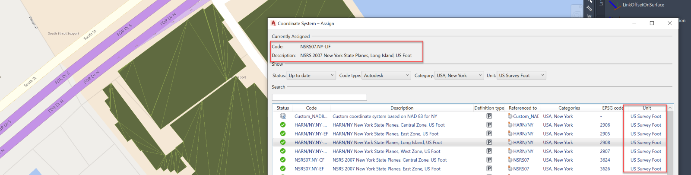Open the Status dropdown showing Up to date
This screenshot has width=691, height=175.
pos(311,76)
